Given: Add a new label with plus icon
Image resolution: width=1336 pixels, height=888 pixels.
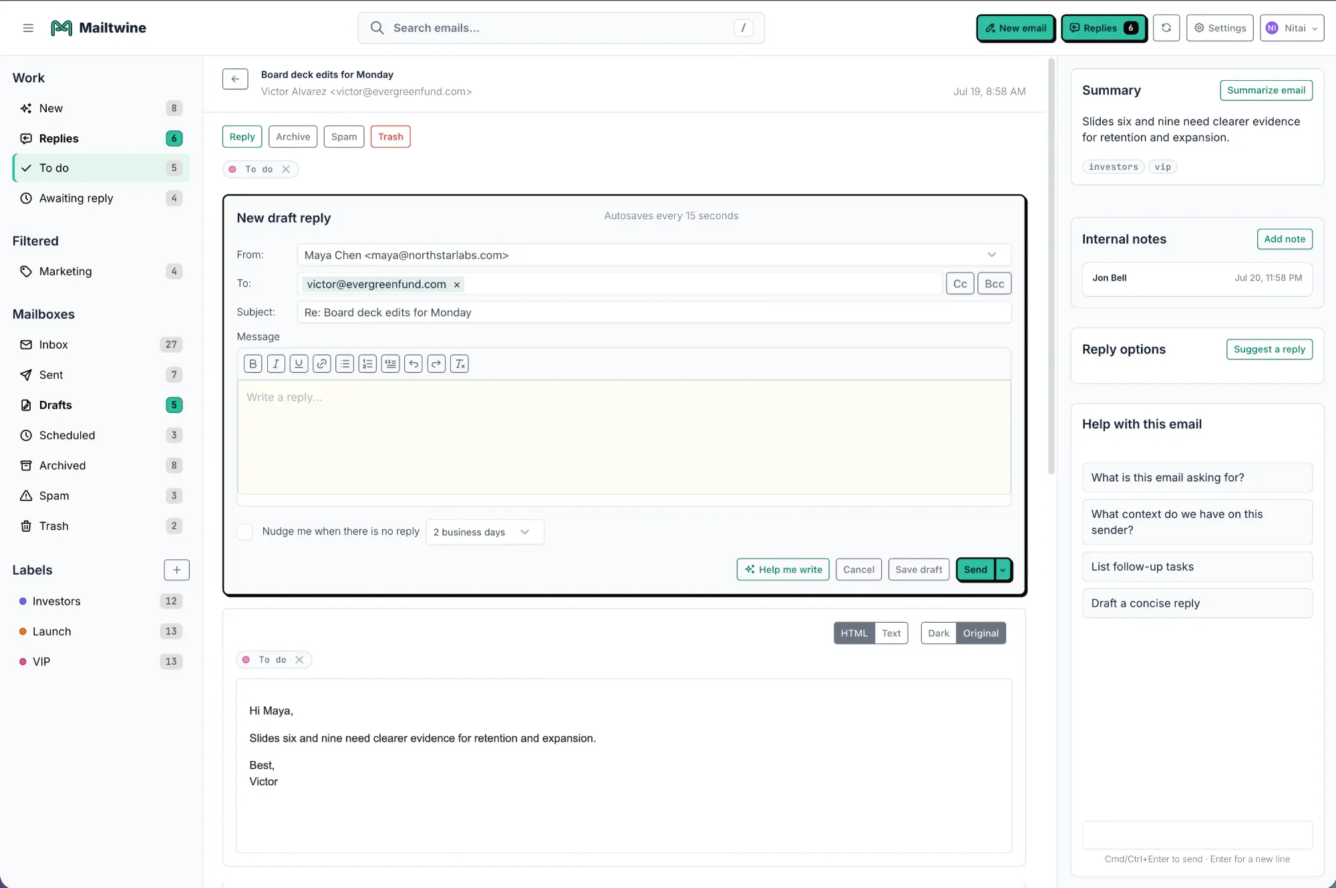Looking at the screenshot, I should (176, 570).
